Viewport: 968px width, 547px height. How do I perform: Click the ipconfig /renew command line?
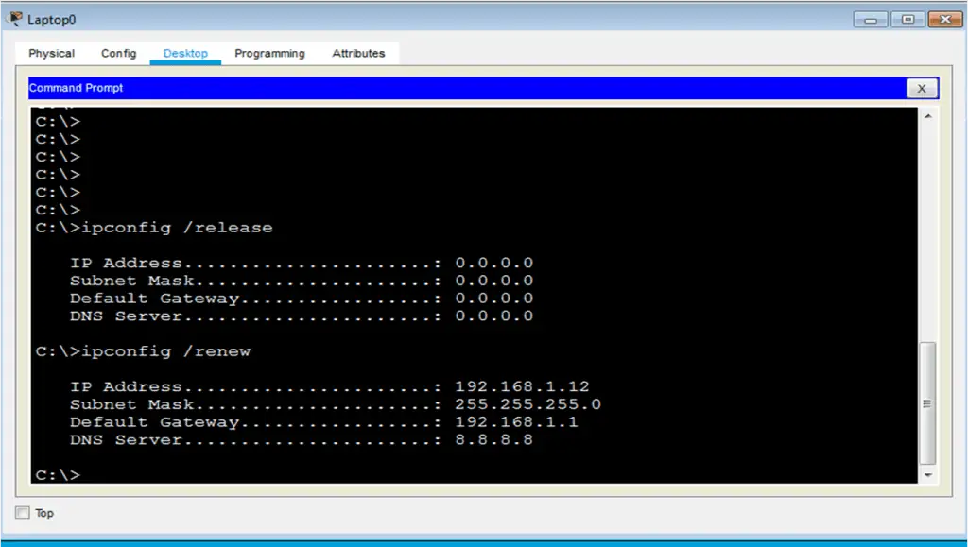[x=165, y=351]
